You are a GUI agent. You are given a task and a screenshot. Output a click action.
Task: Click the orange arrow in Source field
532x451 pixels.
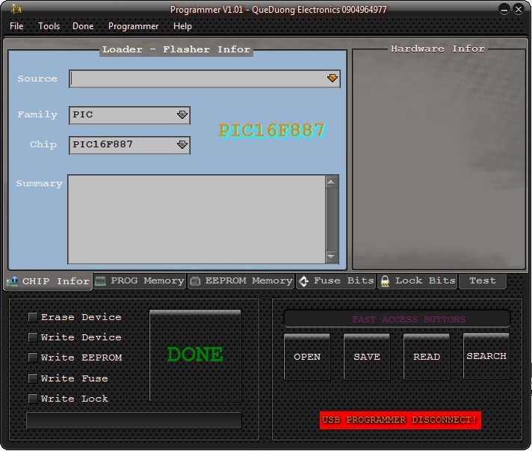pyautogui.click(x=332, y=79)
